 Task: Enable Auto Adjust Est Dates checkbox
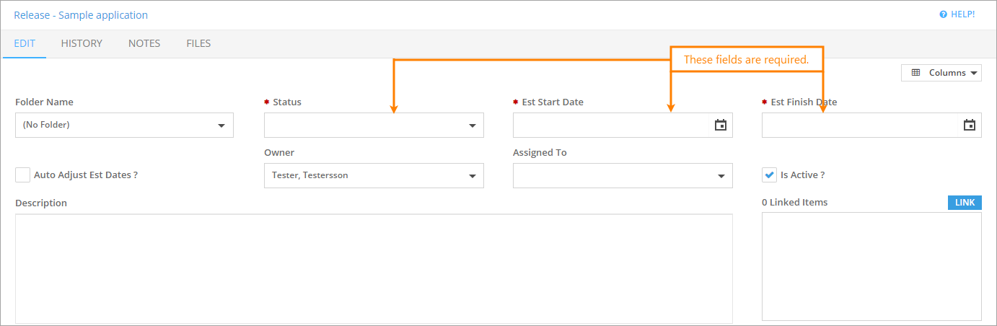[x=23, y=175]
